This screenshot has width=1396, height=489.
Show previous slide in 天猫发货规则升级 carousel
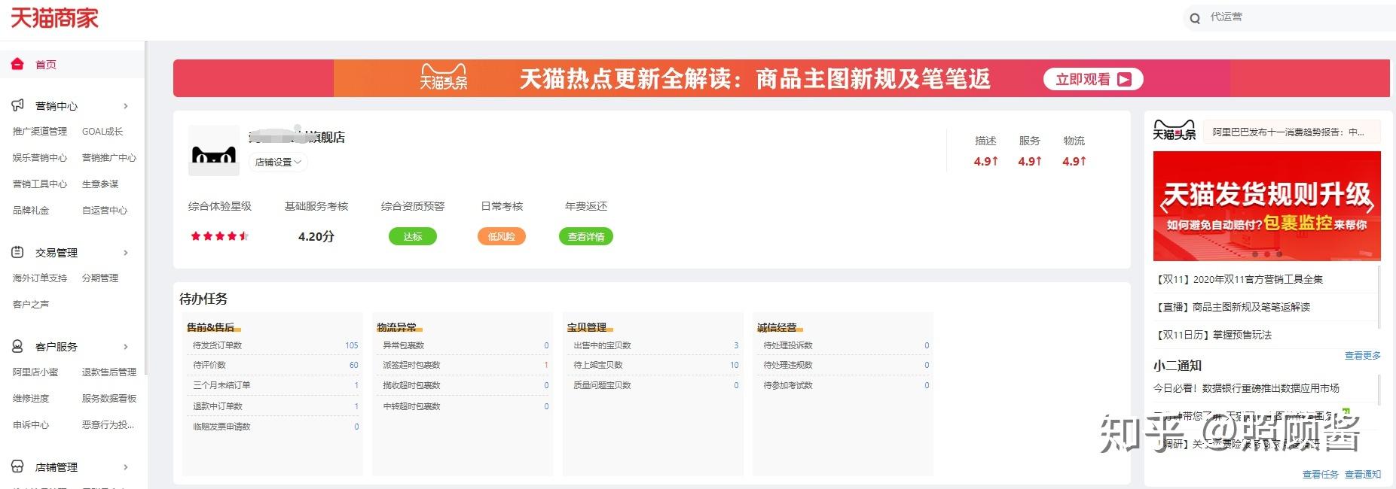click(x=1164, y=205)
